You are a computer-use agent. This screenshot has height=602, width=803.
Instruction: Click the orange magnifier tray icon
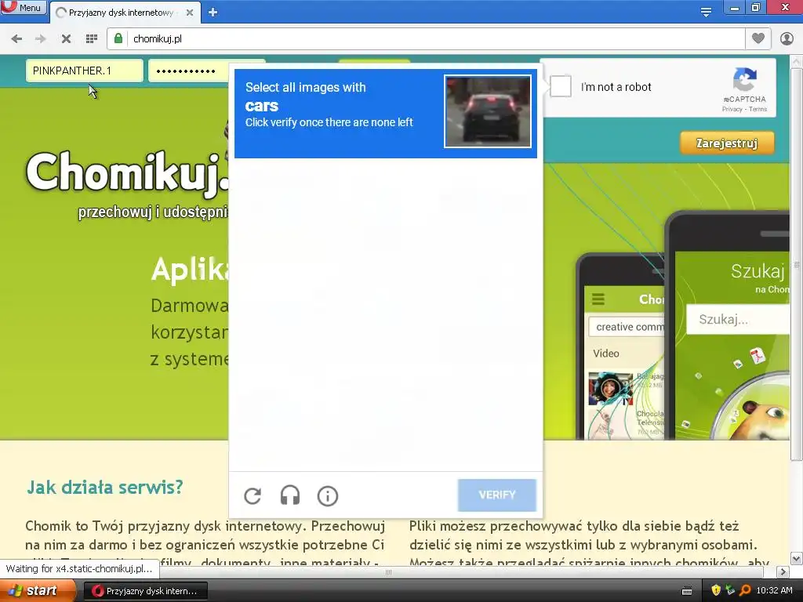point(745,590)
